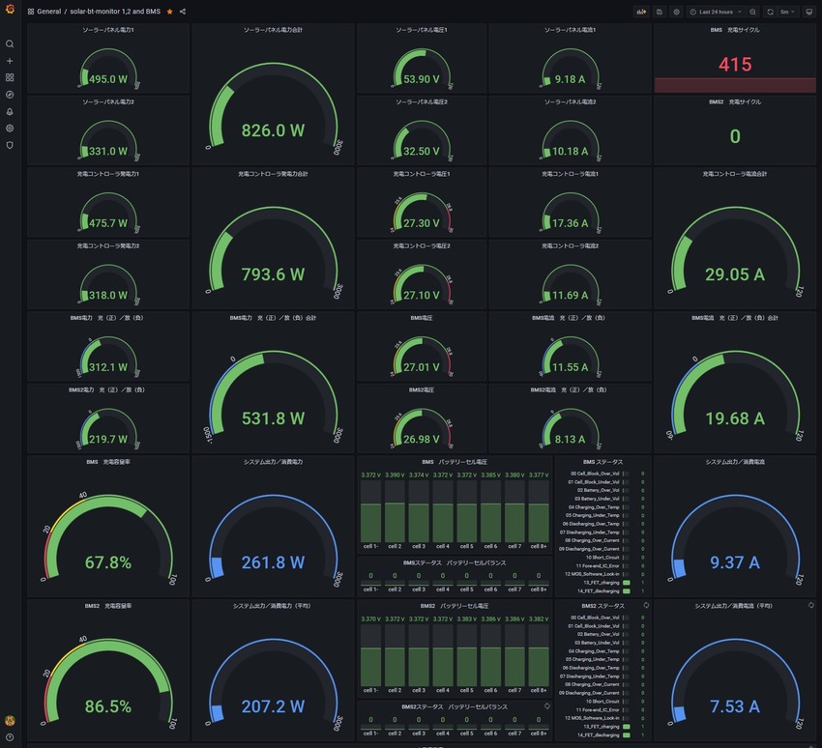Click refresh indicator on BMS2 ステータス panel
The height and width of the screenshot is (748, 822).
pyautogui.click(x=646, y=605)
